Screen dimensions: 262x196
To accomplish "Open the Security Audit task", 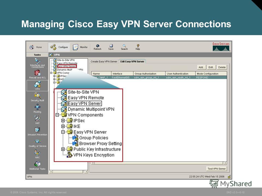I will [37, 97].
